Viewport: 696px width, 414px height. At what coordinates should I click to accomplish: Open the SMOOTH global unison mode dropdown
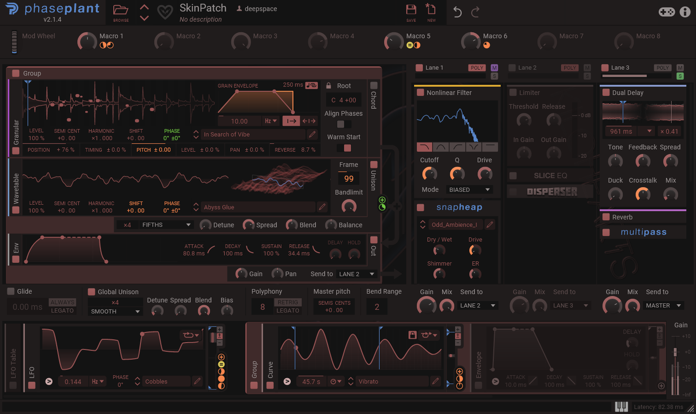click(115, 311)
